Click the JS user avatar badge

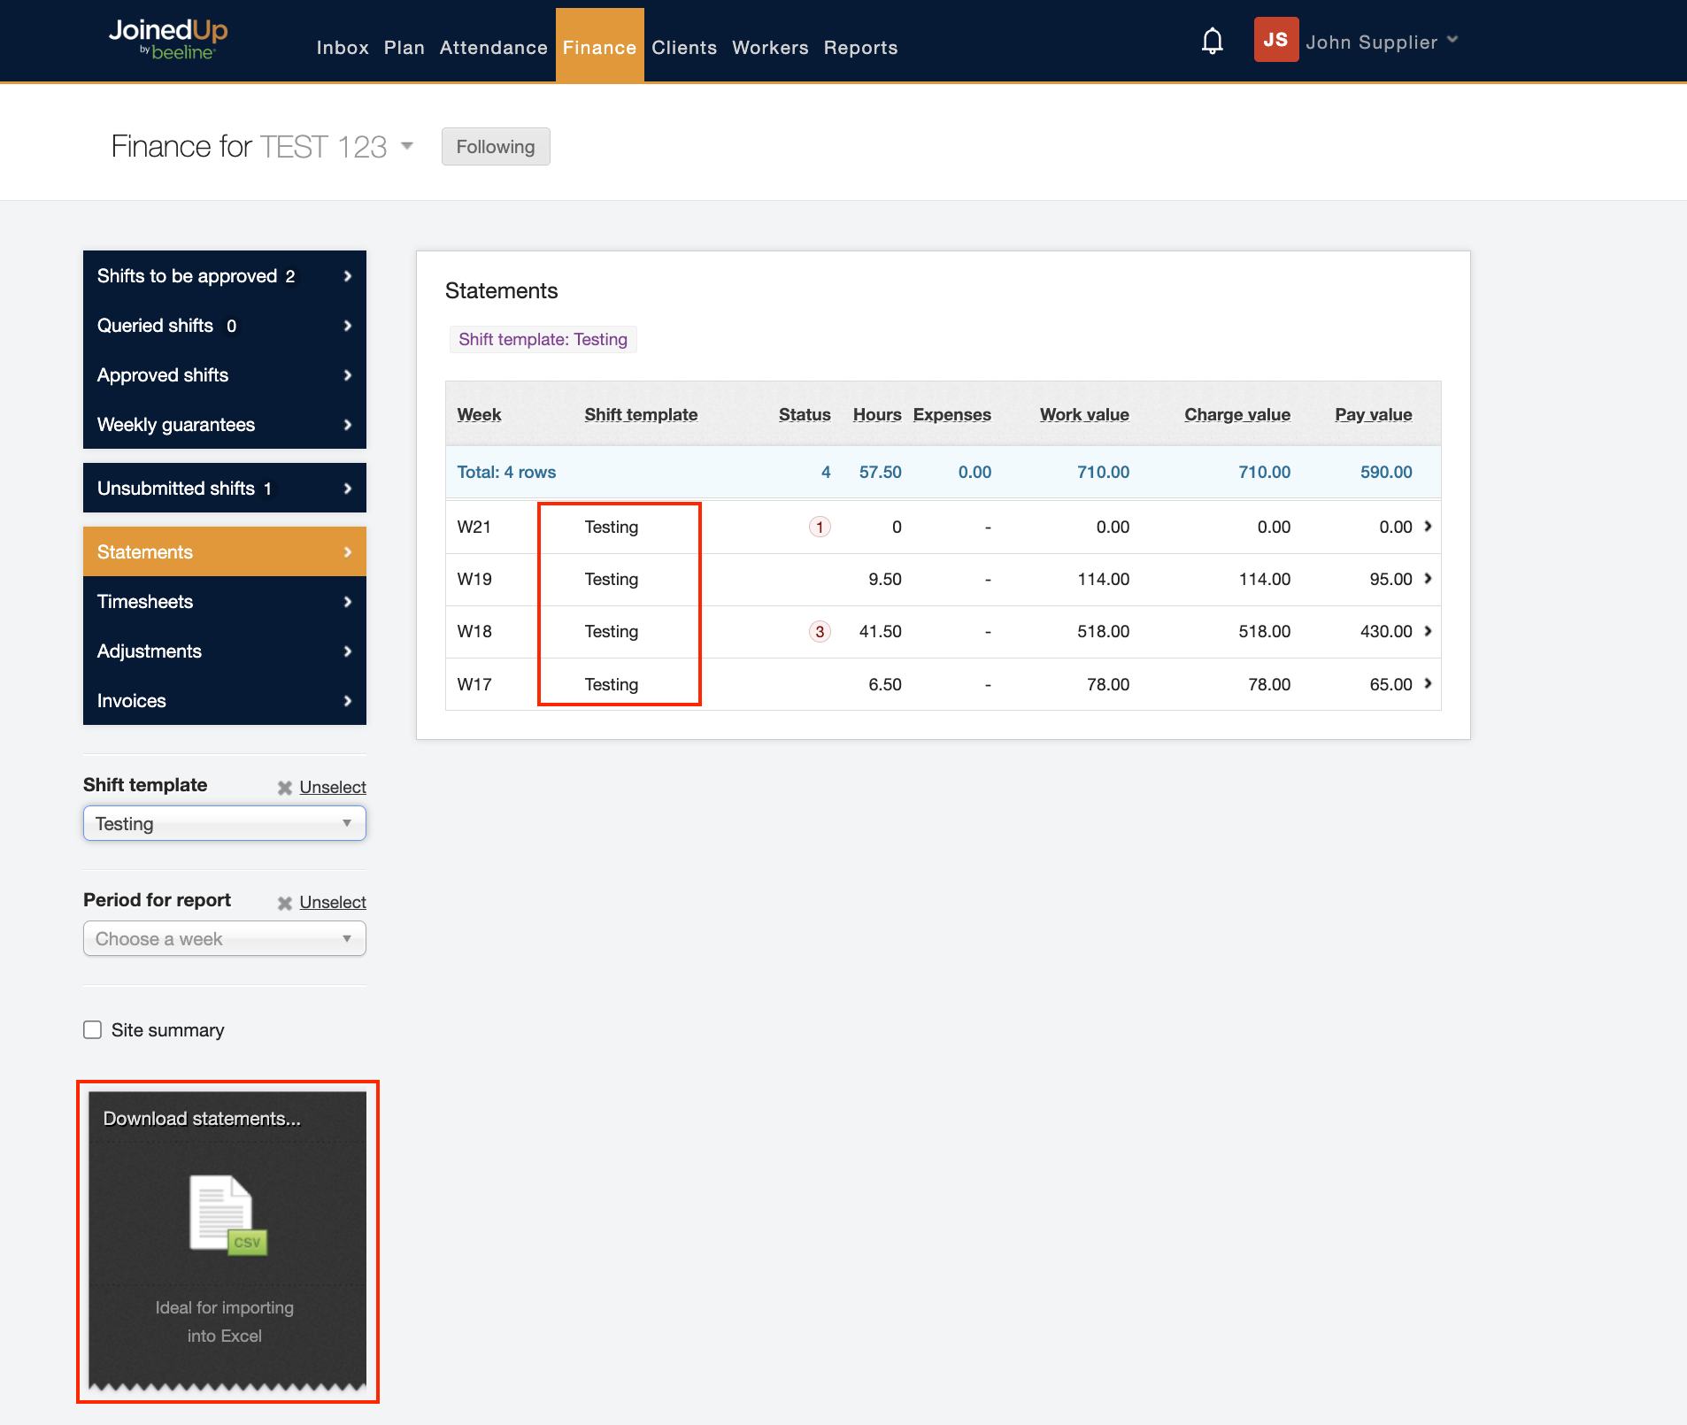tap(1275, 40)
